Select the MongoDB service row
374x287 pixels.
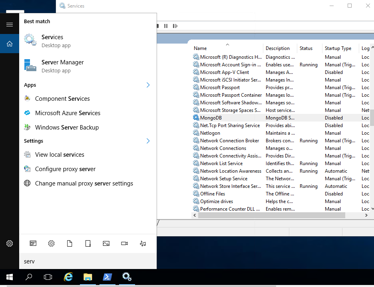point(281,118)
